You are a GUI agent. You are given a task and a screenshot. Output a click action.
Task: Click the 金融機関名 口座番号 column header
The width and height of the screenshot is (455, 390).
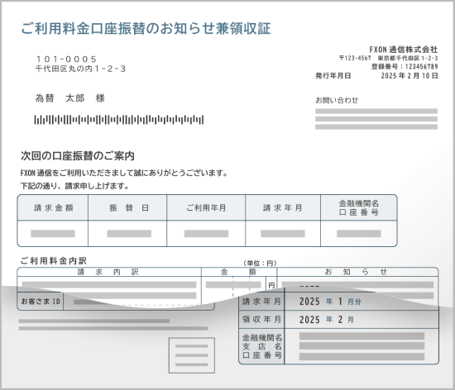359,207
